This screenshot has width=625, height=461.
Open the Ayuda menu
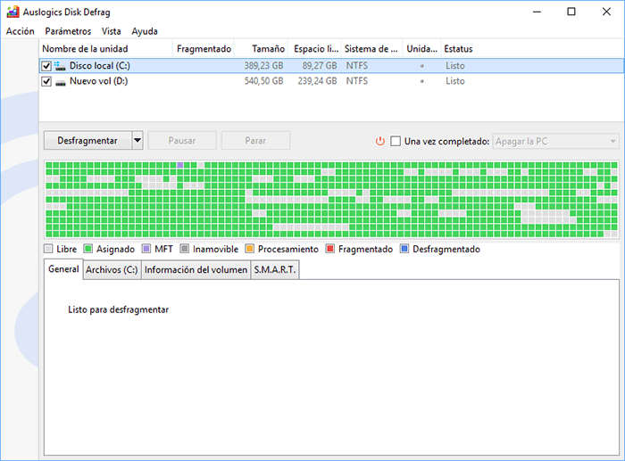point(145,31)
